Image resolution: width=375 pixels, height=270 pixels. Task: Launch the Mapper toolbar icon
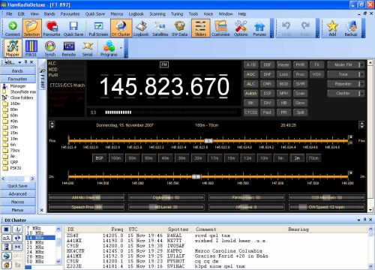13,48
